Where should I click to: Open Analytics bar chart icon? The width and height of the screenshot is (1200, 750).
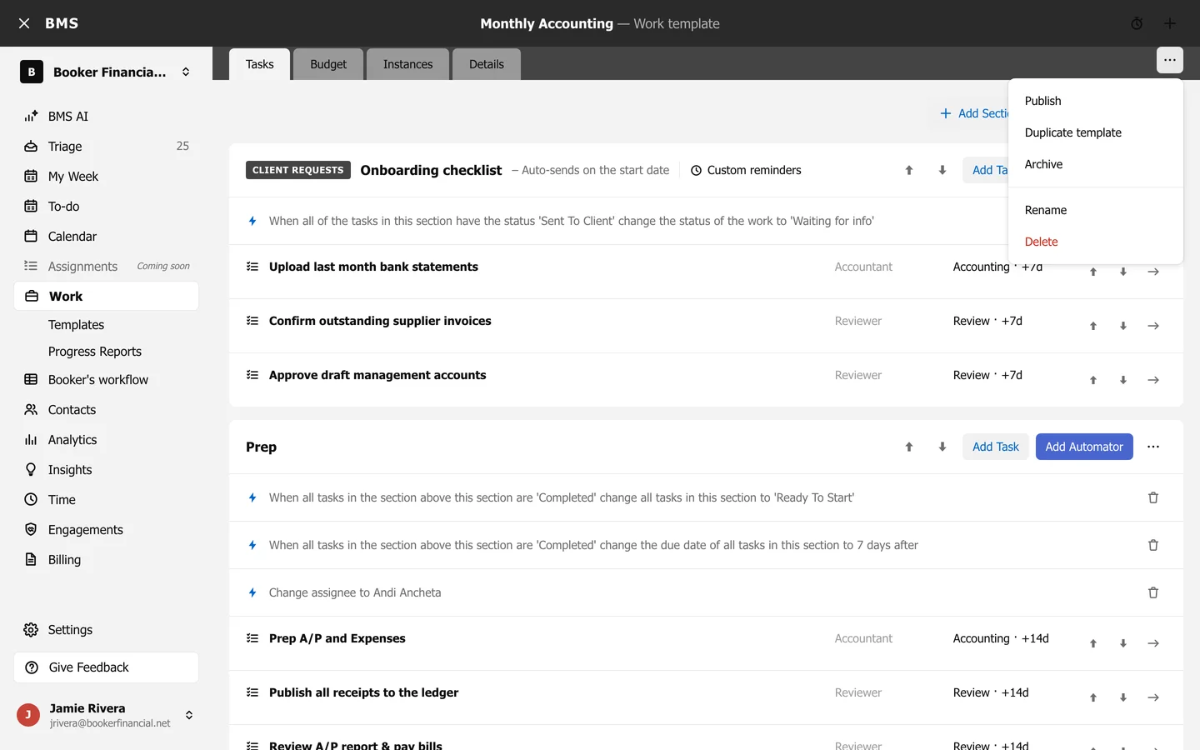pyautogui.click(x=31, y=439)
